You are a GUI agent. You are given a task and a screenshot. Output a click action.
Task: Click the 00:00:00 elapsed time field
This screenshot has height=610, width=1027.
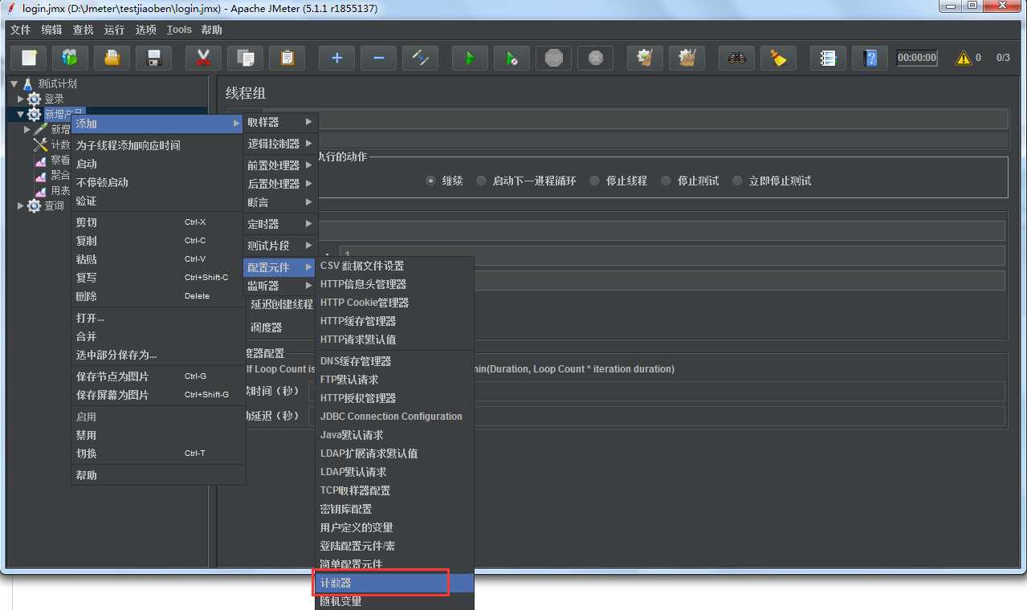(x=917, y=58)
